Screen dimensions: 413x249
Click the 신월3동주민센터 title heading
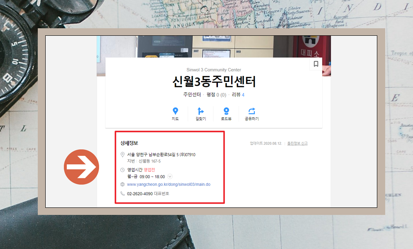[x=214, y=81]
